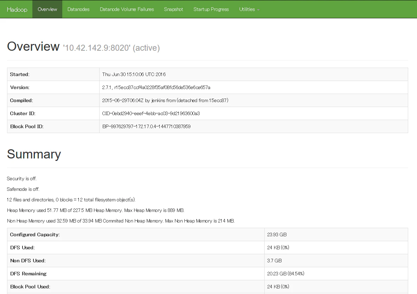Image resolution: width=417 pixels, height=294 pixels.
Task: Click the DFS Remaining: label
Action: click(29, 274)
